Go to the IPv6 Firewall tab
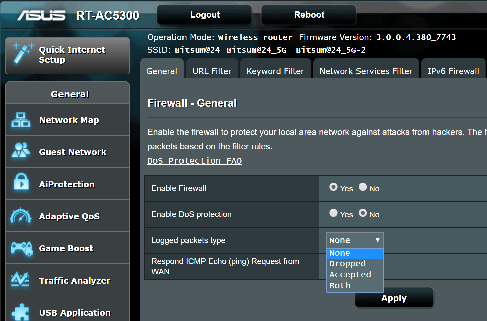 pyautogui.click(x=453, y=68)
